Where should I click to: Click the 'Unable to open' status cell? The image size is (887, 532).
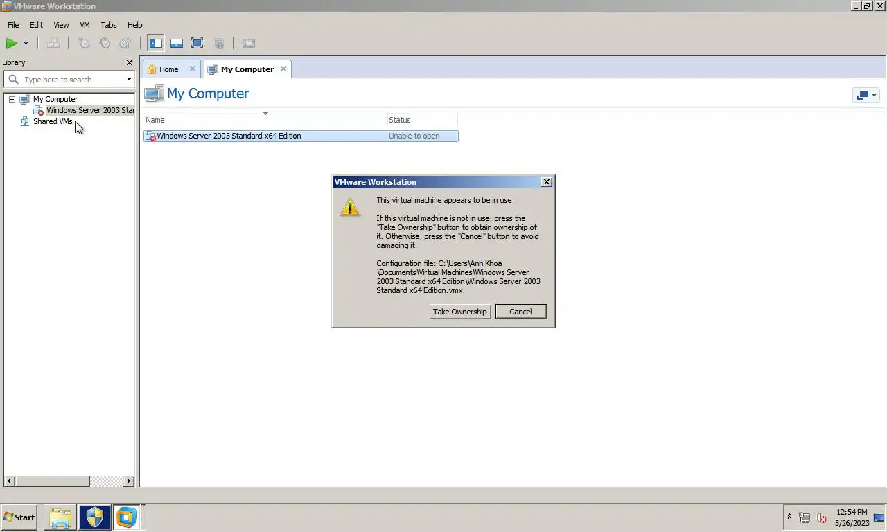pyautogui.click(x=414, y=136)
